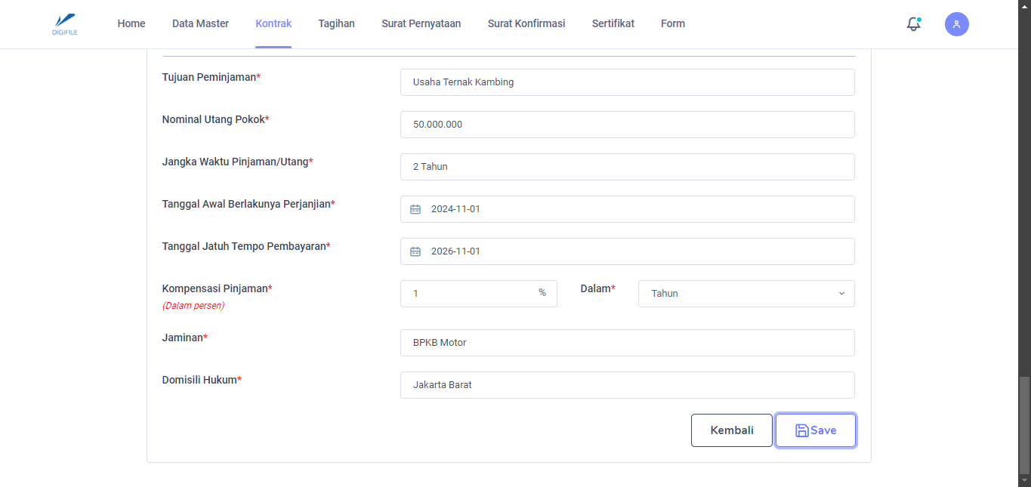Image resolution: width=1031 pixels, height=487 pixels.
Task: Click the Jaminan input field
Action: pos(627,343)
